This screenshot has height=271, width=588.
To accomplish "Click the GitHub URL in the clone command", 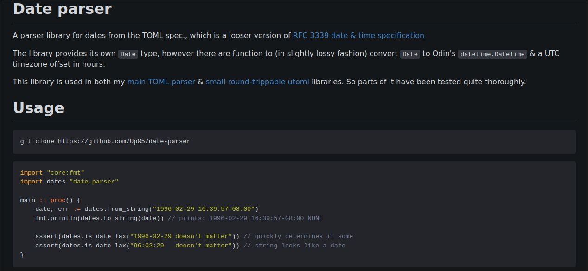I will coord(124,141).
